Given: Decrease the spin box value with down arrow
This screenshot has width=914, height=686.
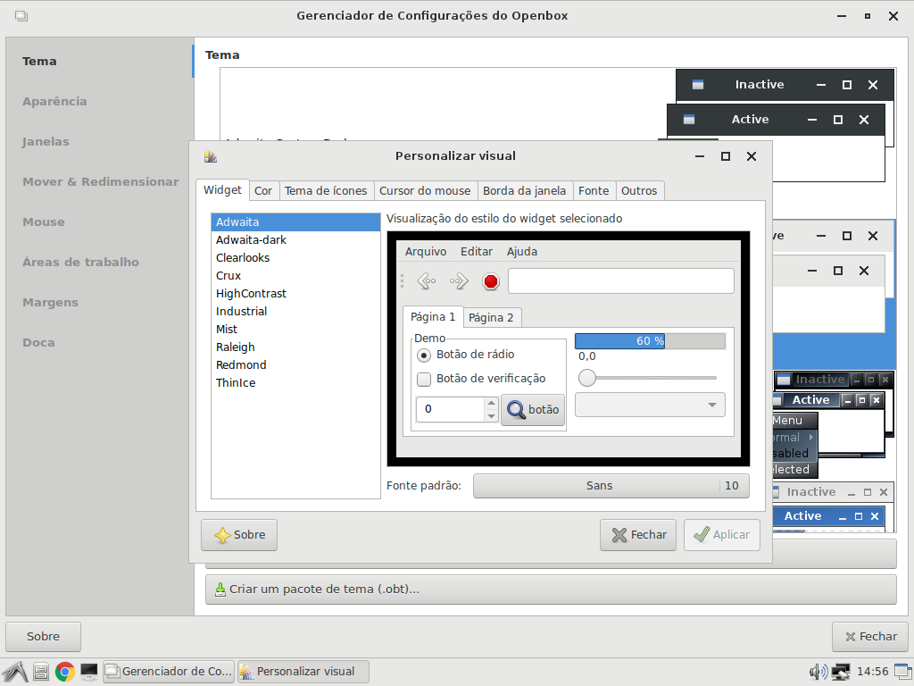Looking at the screenshot, I should pos(492,416).
